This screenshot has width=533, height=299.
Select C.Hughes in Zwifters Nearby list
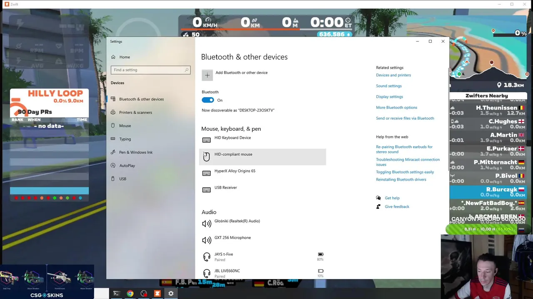[488, 124]
